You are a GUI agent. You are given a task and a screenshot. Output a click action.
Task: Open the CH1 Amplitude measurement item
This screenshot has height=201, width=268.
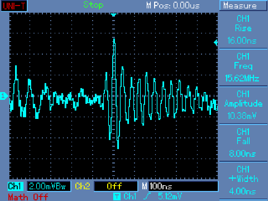tap(243, 105)
